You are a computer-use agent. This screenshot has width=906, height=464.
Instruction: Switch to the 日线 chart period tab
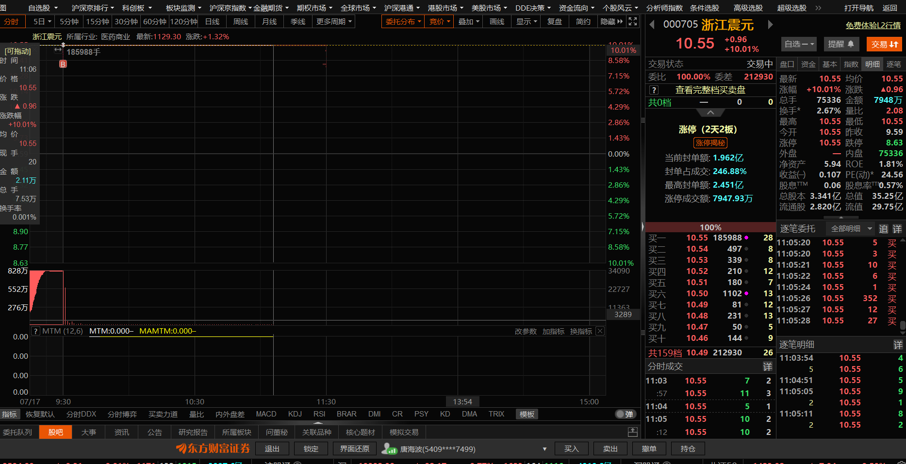coord(212,21)
